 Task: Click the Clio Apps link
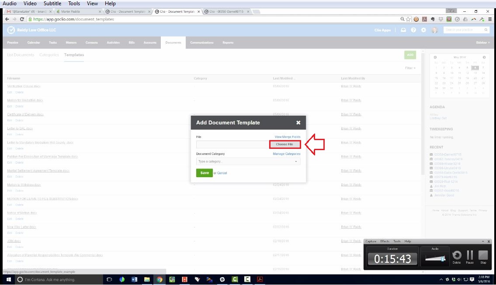382,30
